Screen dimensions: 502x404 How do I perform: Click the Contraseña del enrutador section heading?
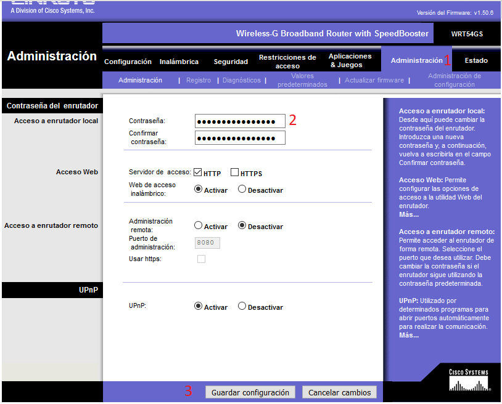(52, 106)
